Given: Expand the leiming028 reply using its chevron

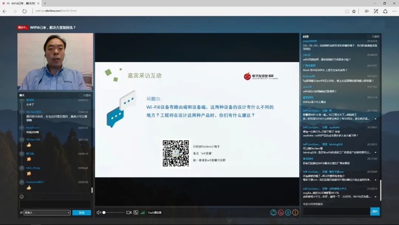Looking at the screenshot, I should [x=376, y=152].
